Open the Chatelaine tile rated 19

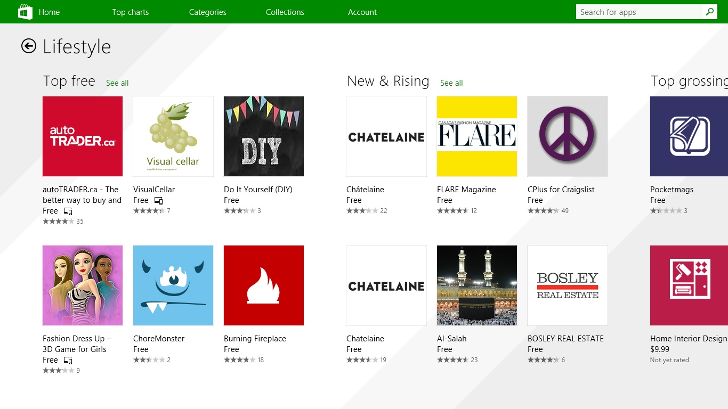tap(386, 285)
